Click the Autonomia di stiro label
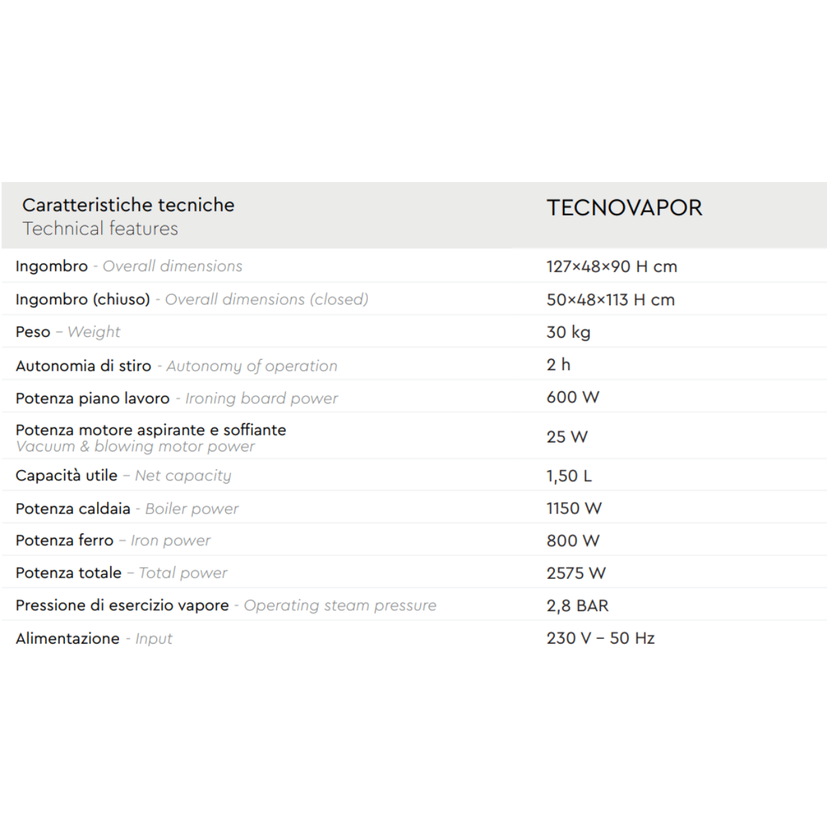The image size is (827, 827). click(176, 366)
